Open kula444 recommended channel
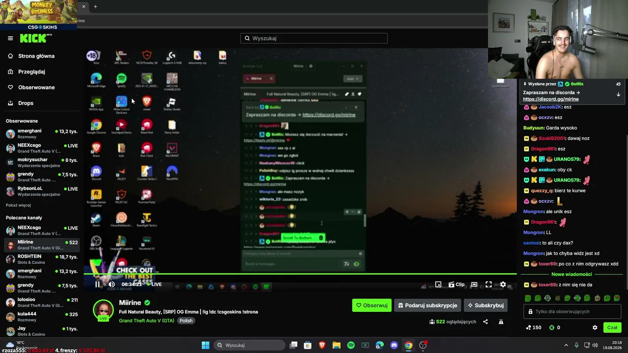The width and height of the screenshot is (628, 353). point(42,316)
